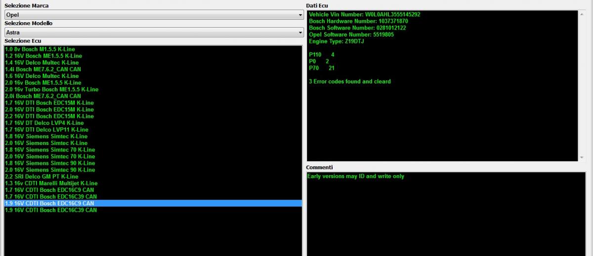Viewport: 593px width, 256px height.
Task: Click the Opel Software Number line
Action: [351, 35]
